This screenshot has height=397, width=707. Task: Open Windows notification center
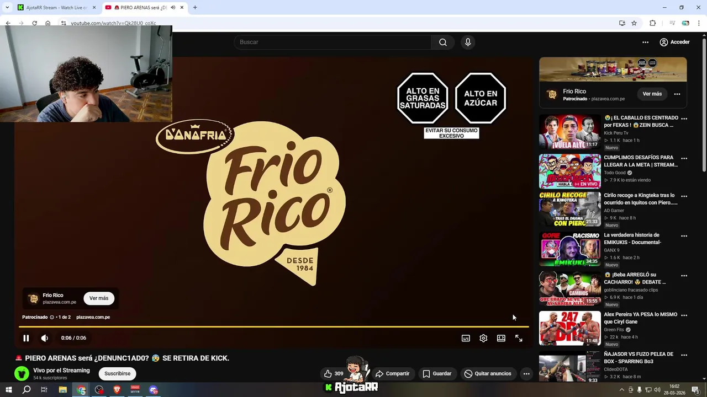coord(696,390)
